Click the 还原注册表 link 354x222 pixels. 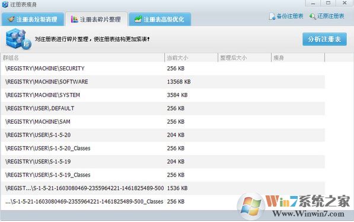tap(331, 16)
